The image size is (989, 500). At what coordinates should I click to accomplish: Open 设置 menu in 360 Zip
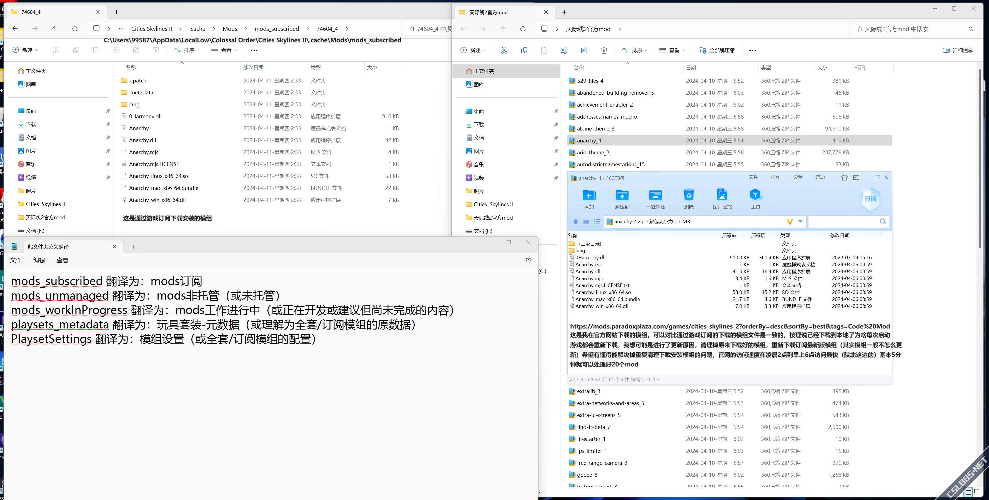(798, 177)
